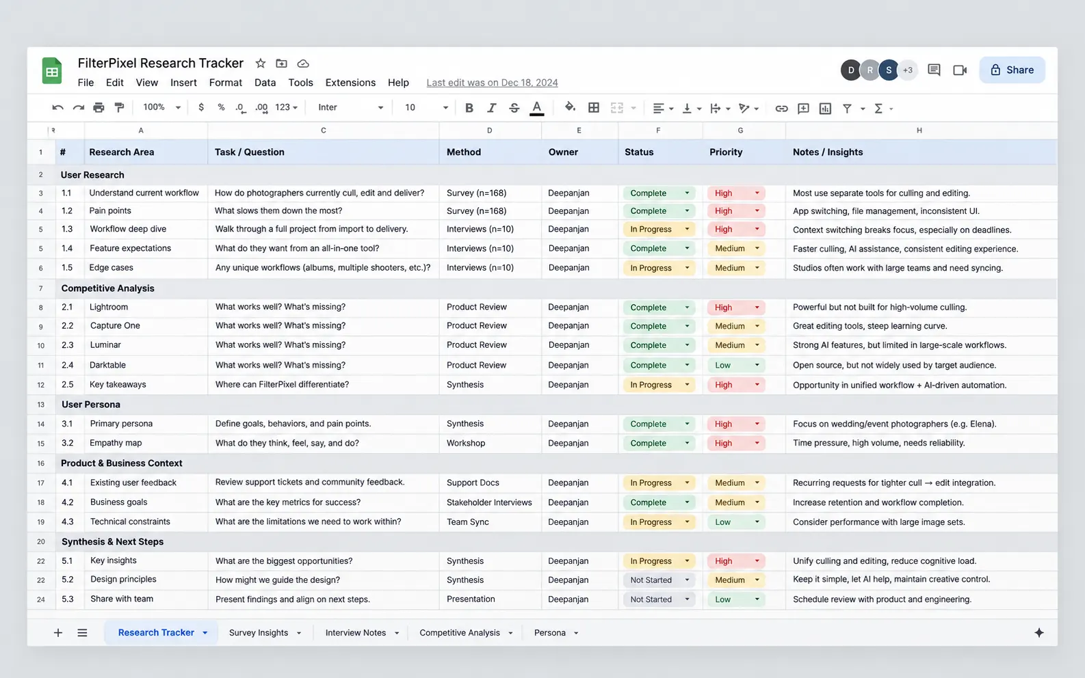This screenshot has width=1085, height=678.
Task: Click the Move to folder icon
Action: tap(281, 63)
